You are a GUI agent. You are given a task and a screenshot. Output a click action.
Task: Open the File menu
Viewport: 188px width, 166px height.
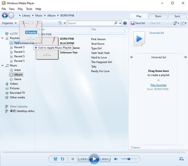4,9
